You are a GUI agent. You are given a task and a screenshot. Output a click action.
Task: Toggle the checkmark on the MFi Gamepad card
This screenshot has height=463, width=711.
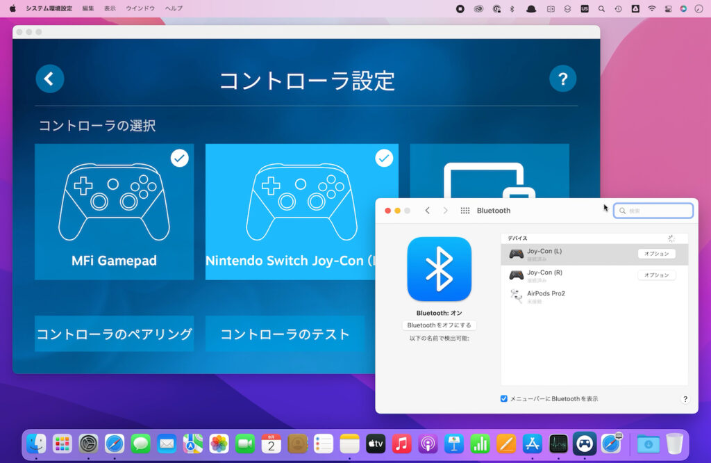tap(179, 158)
